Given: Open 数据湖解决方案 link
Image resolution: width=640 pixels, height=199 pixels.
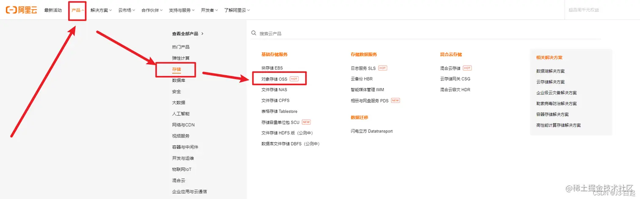Looking at the screenshot, I should [x=550, y=71].
